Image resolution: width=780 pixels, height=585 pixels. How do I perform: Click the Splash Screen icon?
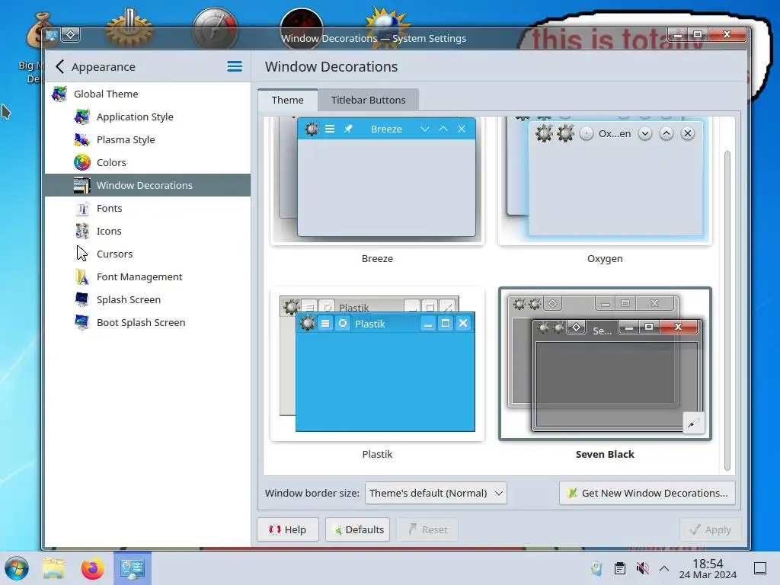coord(82,300)
